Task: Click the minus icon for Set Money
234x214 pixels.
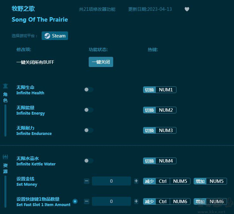Action: pos(86,181)
